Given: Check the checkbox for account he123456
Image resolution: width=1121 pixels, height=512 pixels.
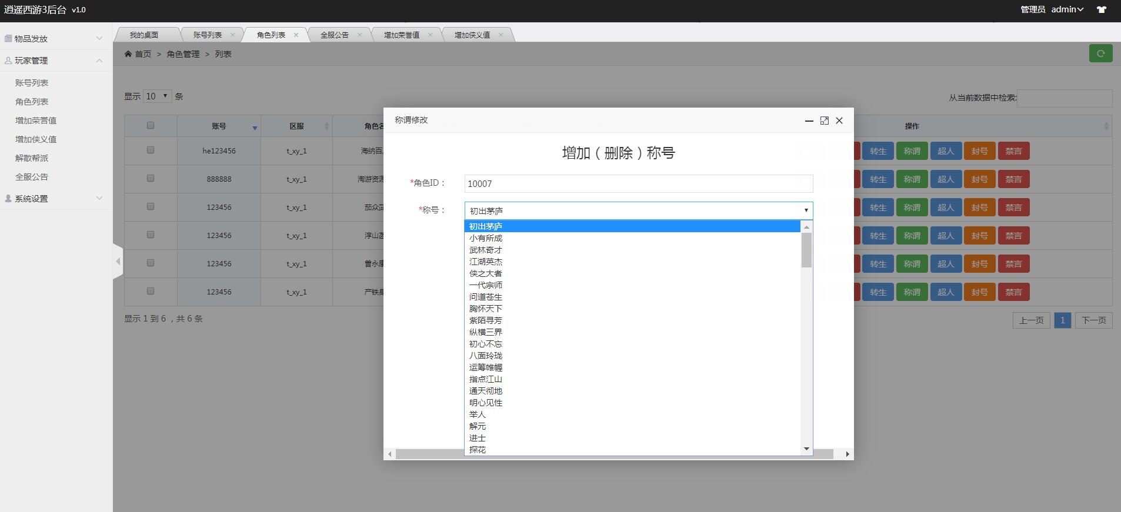Looking at the screenshot, I should pos(151,150).
